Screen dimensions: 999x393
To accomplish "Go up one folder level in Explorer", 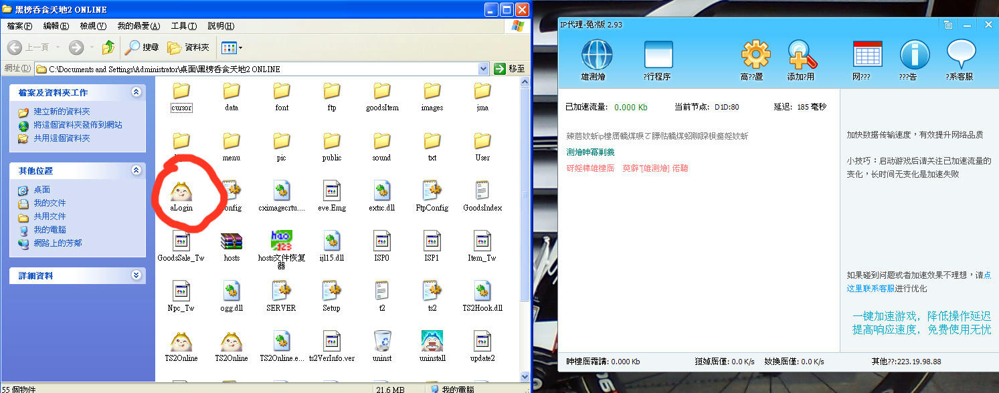I will tap(108, 47).
